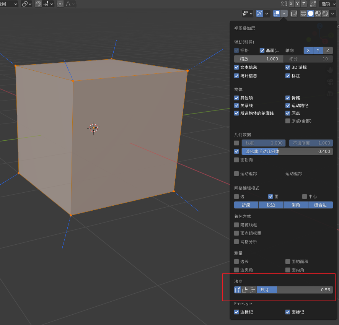Screen dimensions: 339x325
Task: Show vertex normals icon under 法向
Action: click(238, 290)
